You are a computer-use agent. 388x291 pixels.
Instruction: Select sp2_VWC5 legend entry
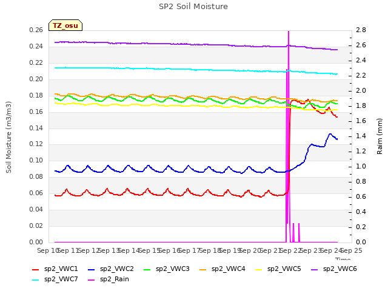[x=278, y=269]
